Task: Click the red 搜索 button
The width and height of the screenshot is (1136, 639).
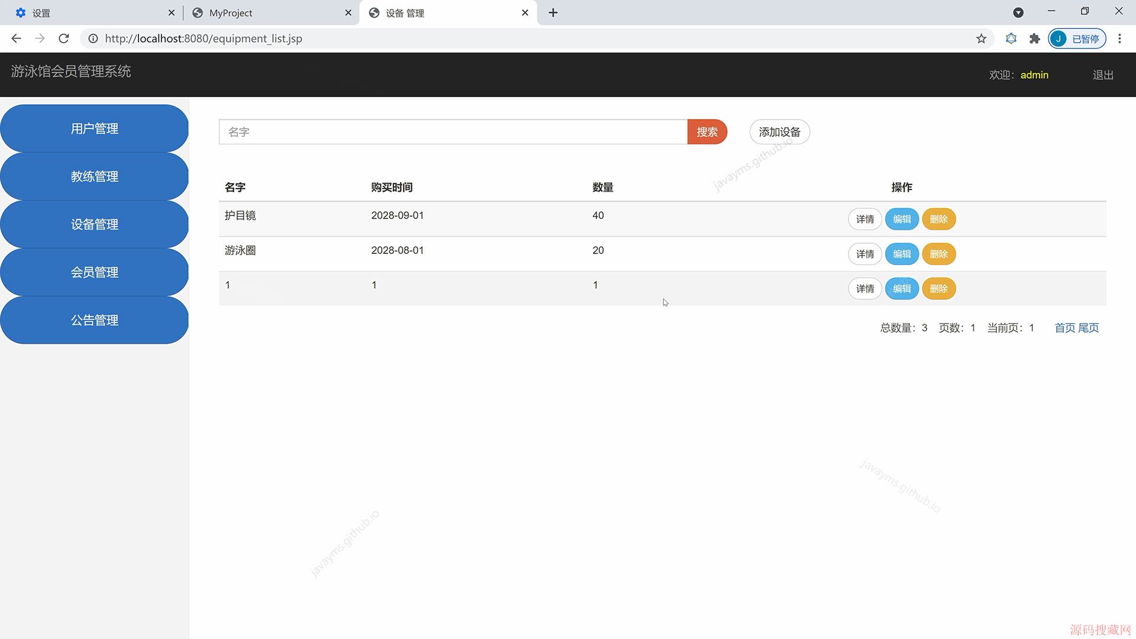Action: pyautogui.click(x=706, y=132)
